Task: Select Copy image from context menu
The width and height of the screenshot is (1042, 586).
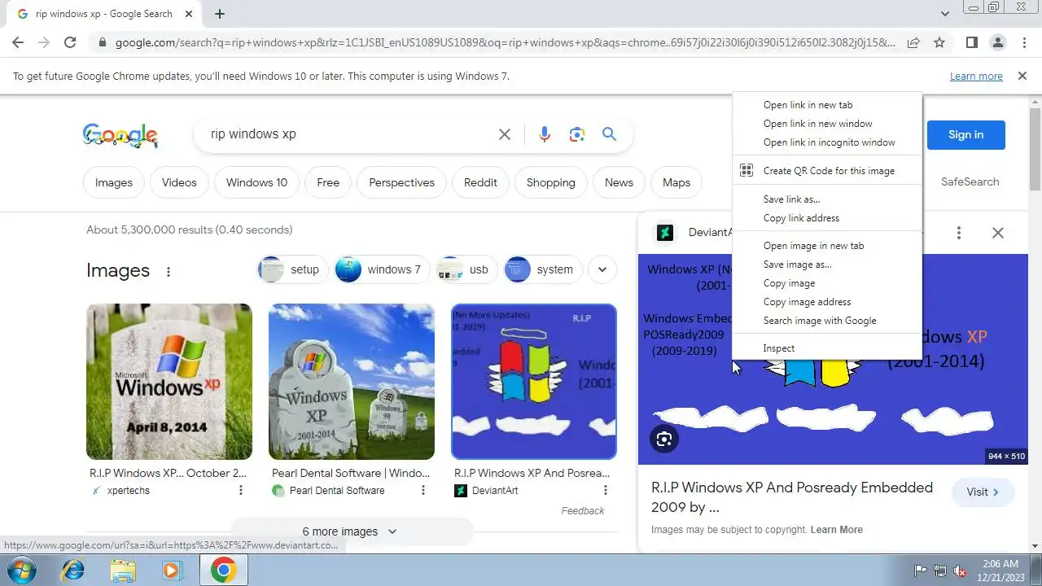Action: click(827, 283)
